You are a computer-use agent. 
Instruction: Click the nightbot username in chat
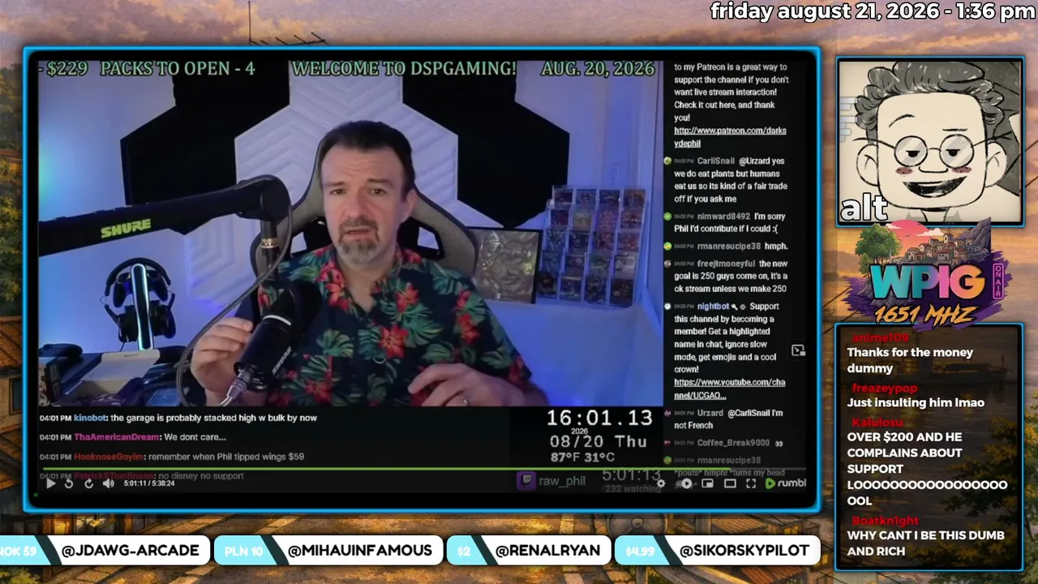tap(714, 307)
